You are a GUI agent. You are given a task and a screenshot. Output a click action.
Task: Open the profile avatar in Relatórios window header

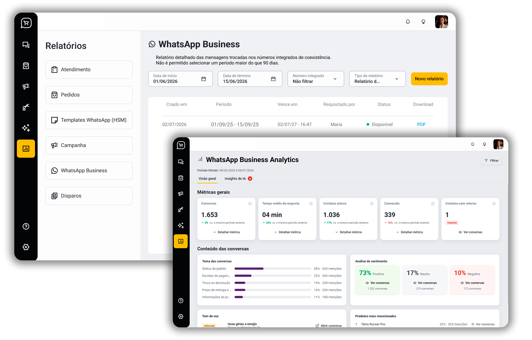[441, 22]
